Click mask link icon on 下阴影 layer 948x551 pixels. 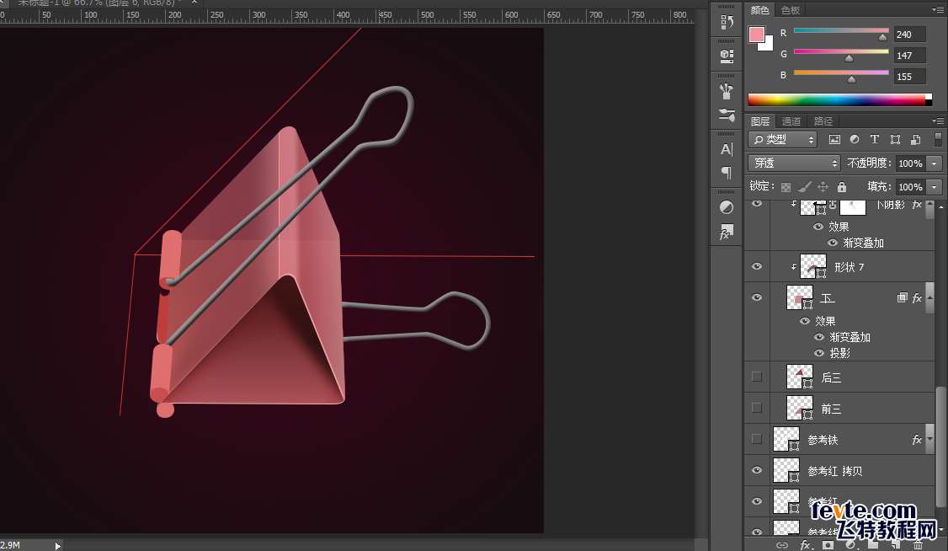(833, 206)
